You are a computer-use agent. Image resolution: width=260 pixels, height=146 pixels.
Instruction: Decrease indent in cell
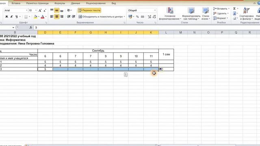tap(69, 17)
